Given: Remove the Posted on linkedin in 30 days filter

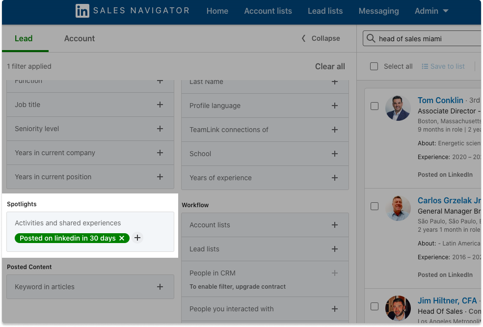Looking at the screenshot, I should tap(122, 238).
